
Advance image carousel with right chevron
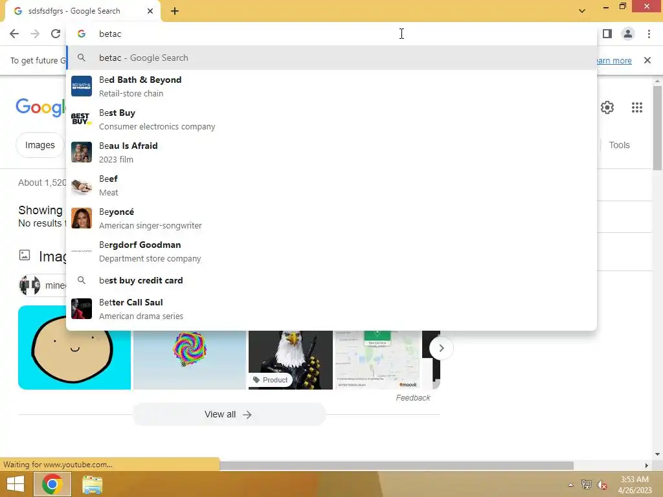coord(441,348)
